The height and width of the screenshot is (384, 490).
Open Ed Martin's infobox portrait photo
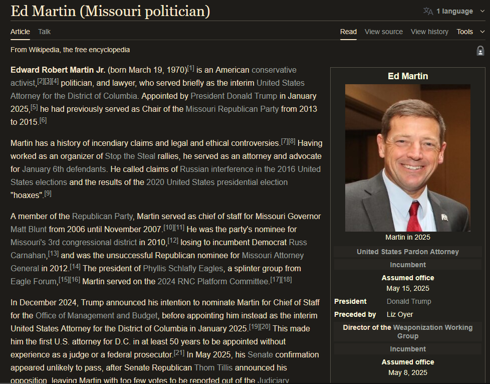[x=407, y=158]
